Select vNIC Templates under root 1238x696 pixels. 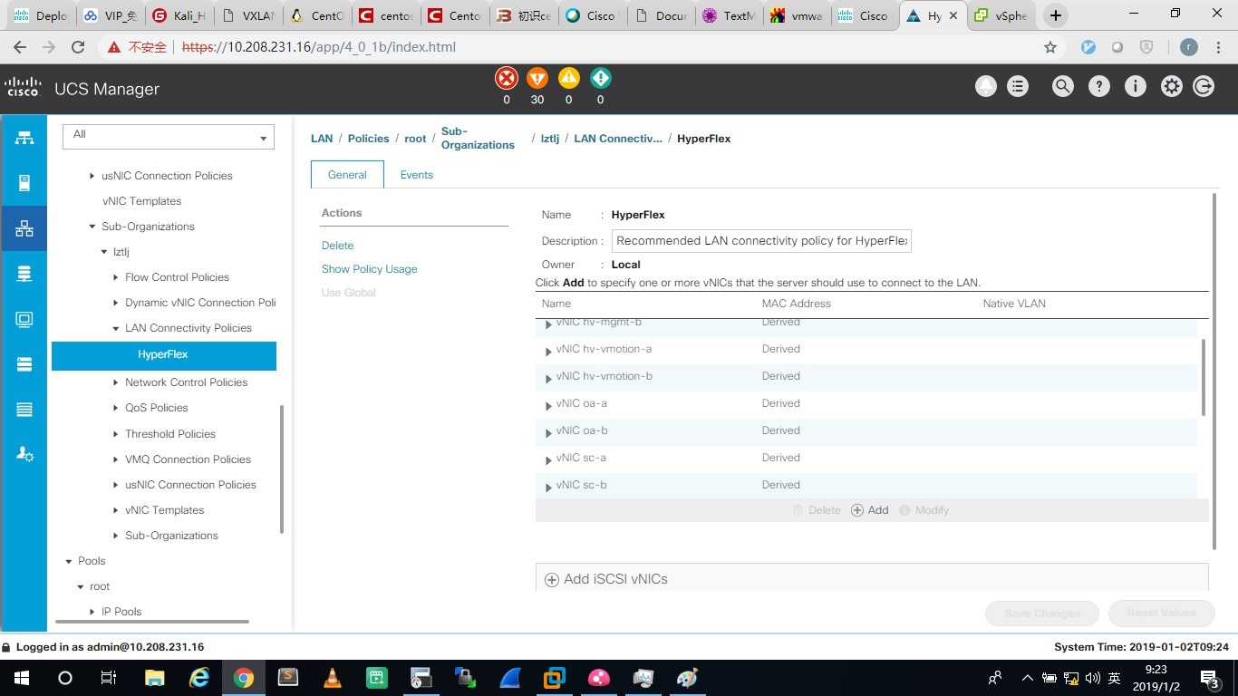pos(141,201)
